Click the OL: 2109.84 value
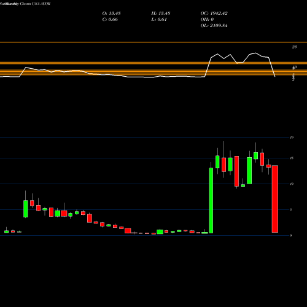Viewport: 307px width, 307px height. coord(214,26)
